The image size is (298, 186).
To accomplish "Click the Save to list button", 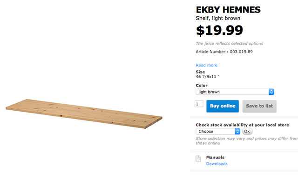I will coord(259,106).
